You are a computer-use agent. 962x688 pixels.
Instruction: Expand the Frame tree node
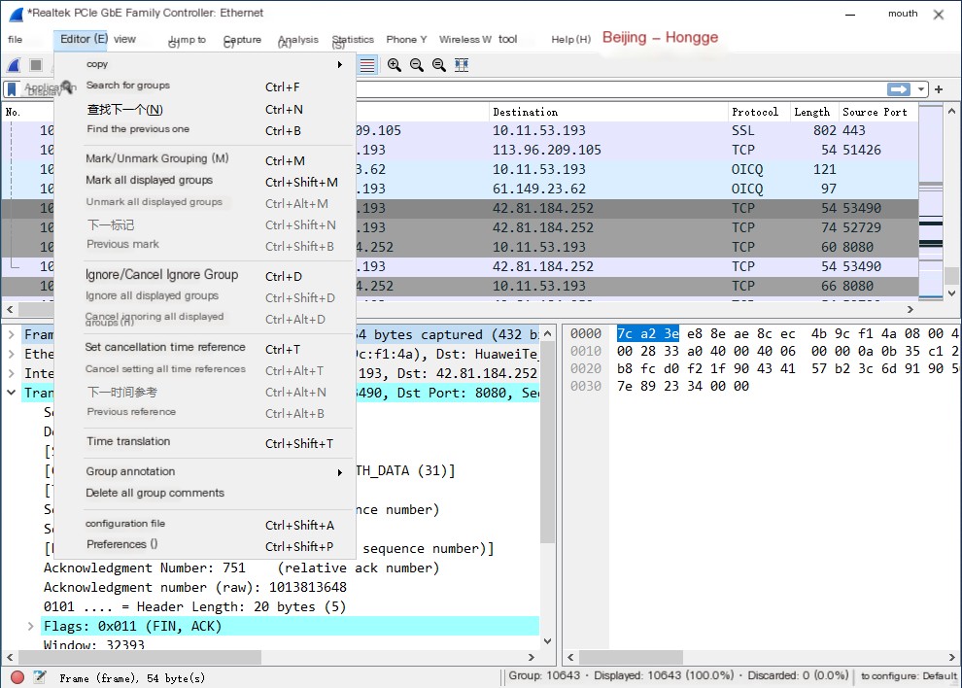[11, 334]
